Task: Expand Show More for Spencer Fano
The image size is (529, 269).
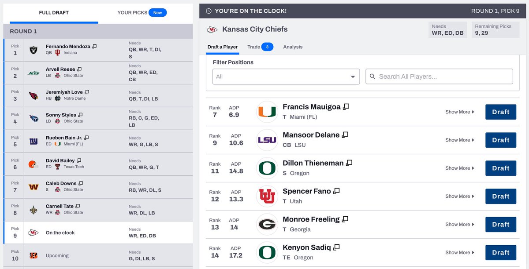Action: (460, 196)
